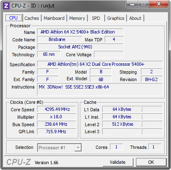Image resolution: width=171 pixels, height=170 pixels.
Task: Minimize the CPU-Z window
Action: tap(132, 4)
